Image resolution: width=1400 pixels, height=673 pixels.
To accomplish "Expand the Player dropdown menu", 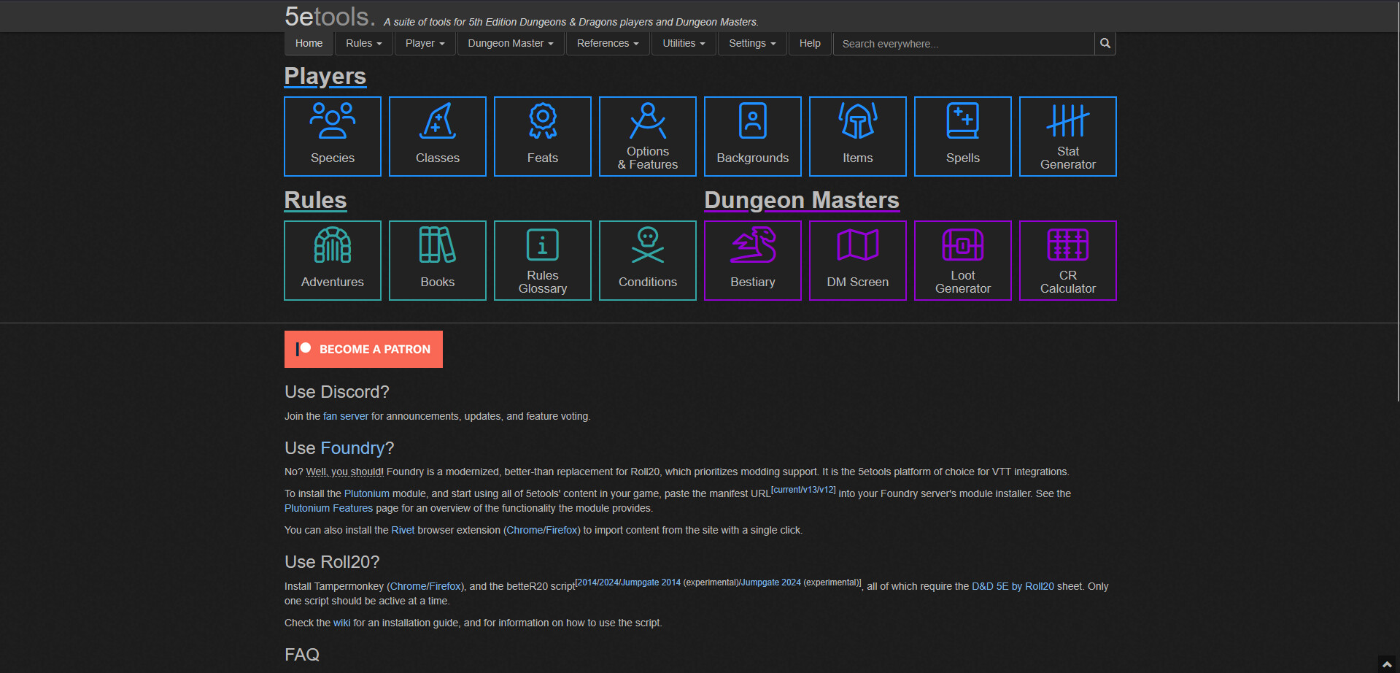I will [x=425, y=44].
